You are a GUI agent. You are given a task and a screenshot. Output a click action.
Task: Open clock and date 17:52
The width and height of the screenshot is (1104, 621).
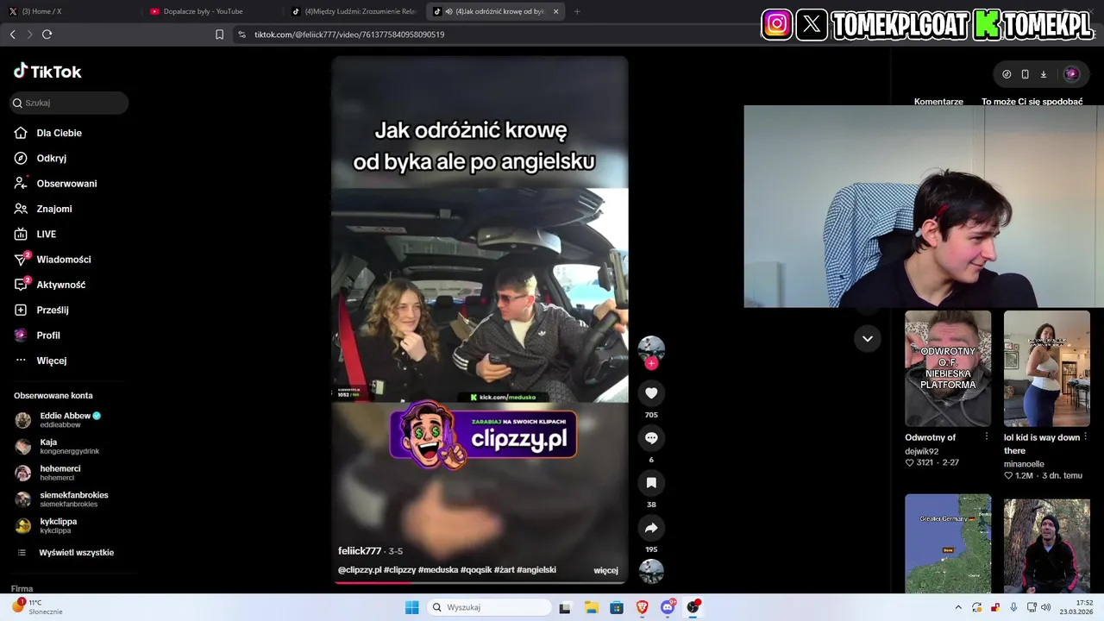pos(1077,607)
